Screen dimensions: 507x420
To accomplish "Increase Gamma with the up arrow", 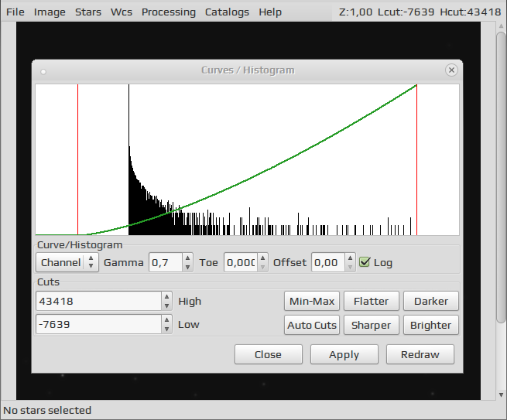I will click(x=187, y=258).
